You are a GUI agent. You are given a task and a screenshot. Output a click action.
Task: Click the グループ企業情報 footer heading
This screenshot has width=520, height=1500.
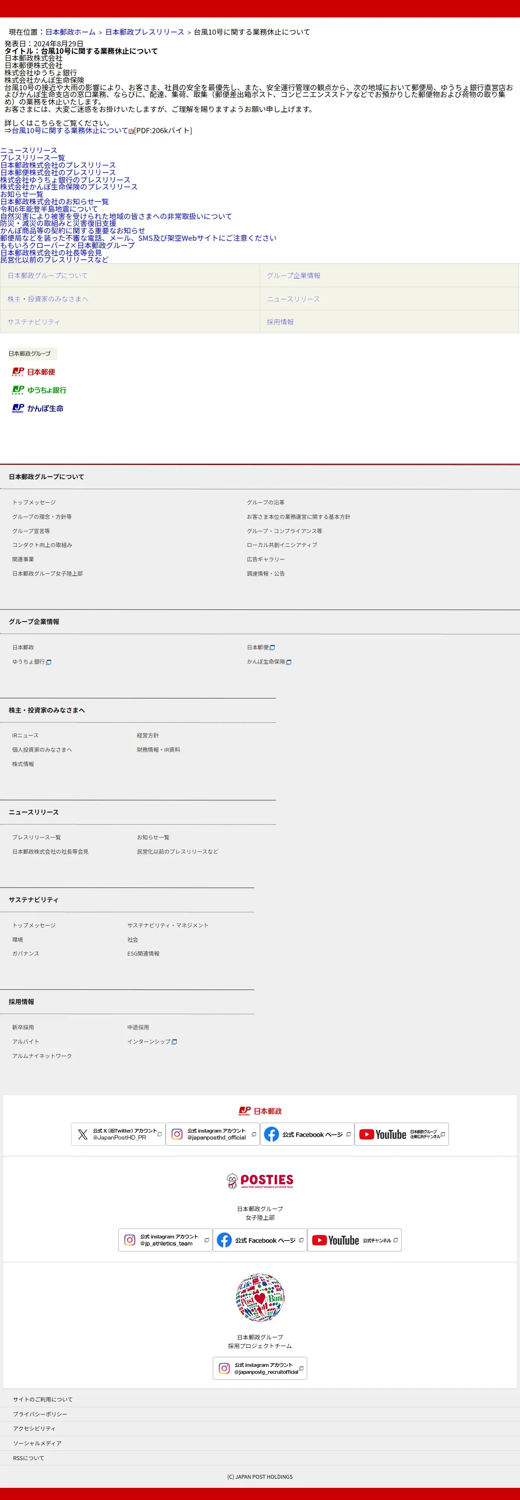(x=34, y=622)
